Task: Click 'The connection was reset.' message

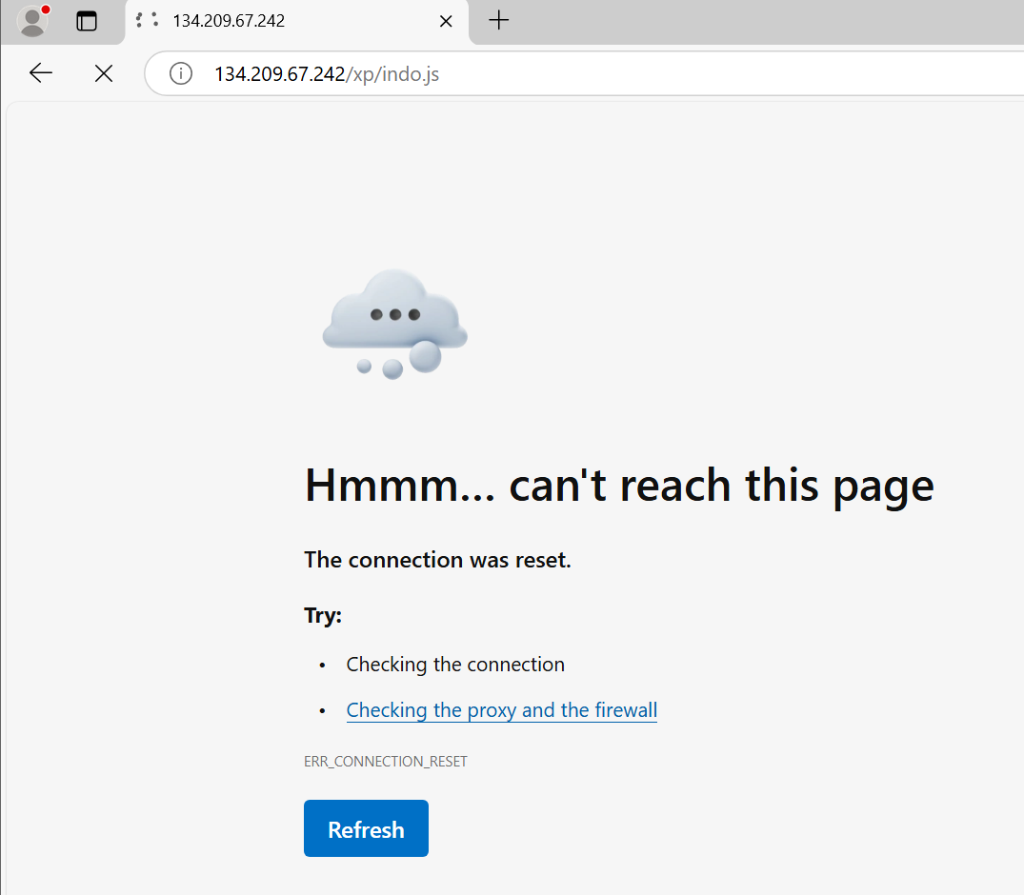Action: coord(437,560)
